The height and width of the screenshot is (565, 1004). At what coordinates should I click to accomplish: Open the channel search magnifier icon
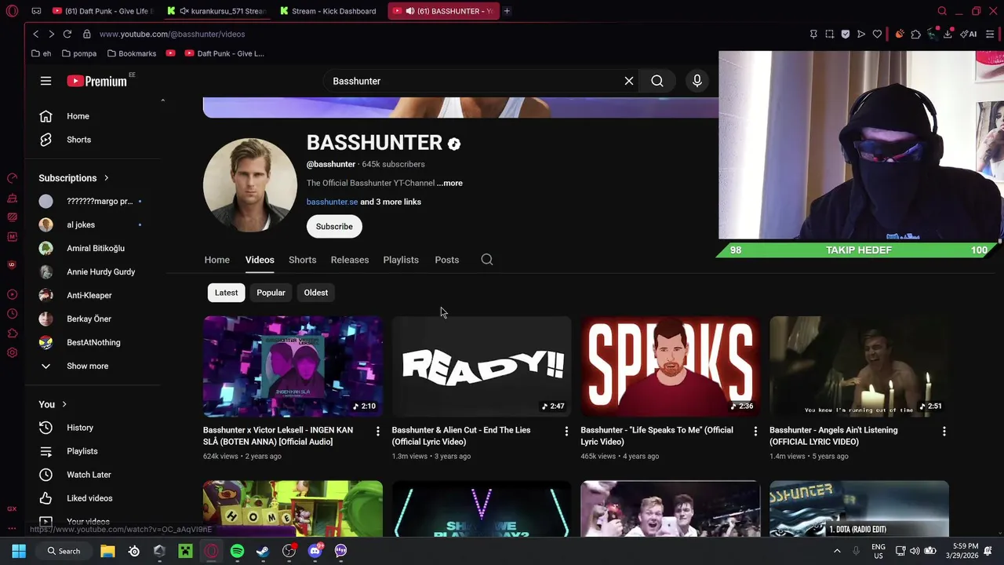487,260
